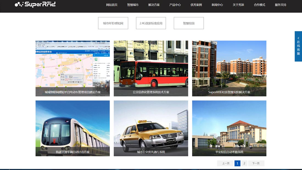This screenshot has width=302, height=170.
Task: Click the 2.4G国家标准应用 category button
Action: tap(151, 23)
